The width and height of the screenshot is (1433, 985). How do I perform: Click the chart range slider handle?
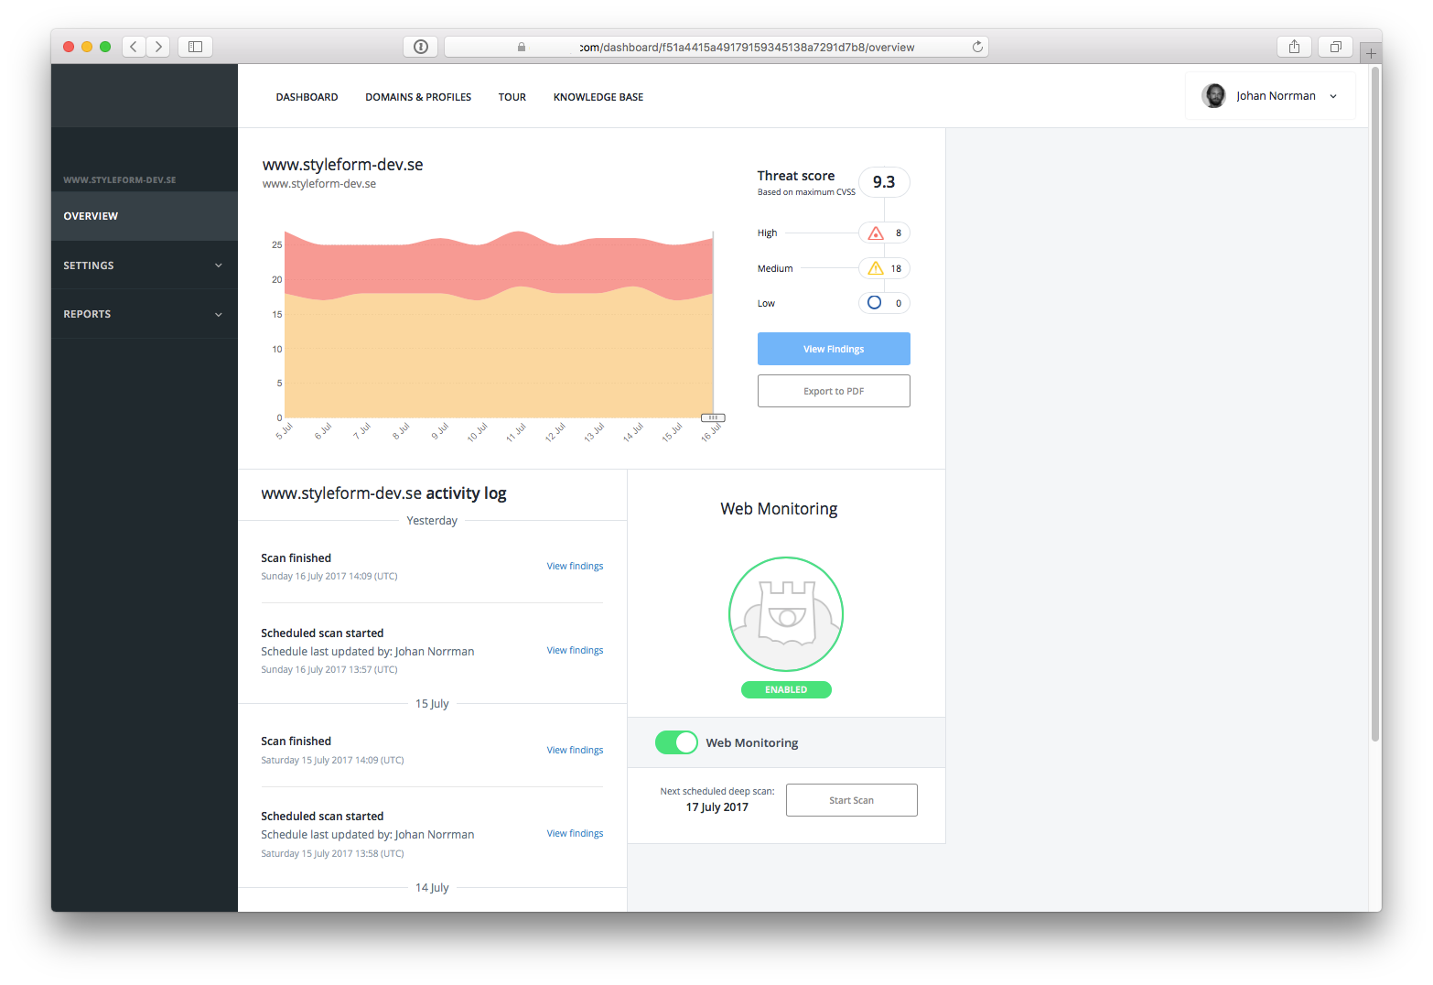(x=713, y=417)
